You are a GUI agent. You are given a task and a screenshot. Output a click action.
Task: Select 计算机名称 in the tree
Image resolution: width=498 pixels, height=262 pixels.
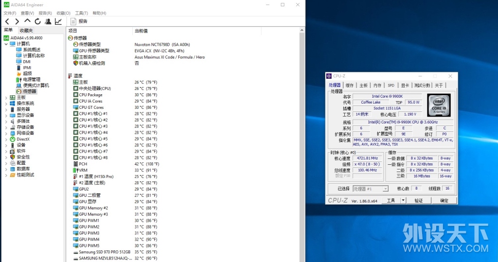pyautogui.click(x=34, y=55)
